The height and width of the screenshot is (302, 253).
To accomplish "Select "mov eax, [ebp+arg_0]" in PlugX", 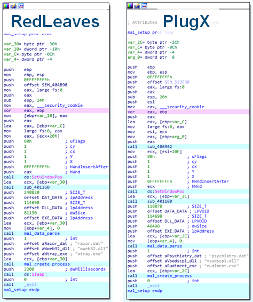I will pyautogui.click(x=157, y=137).
